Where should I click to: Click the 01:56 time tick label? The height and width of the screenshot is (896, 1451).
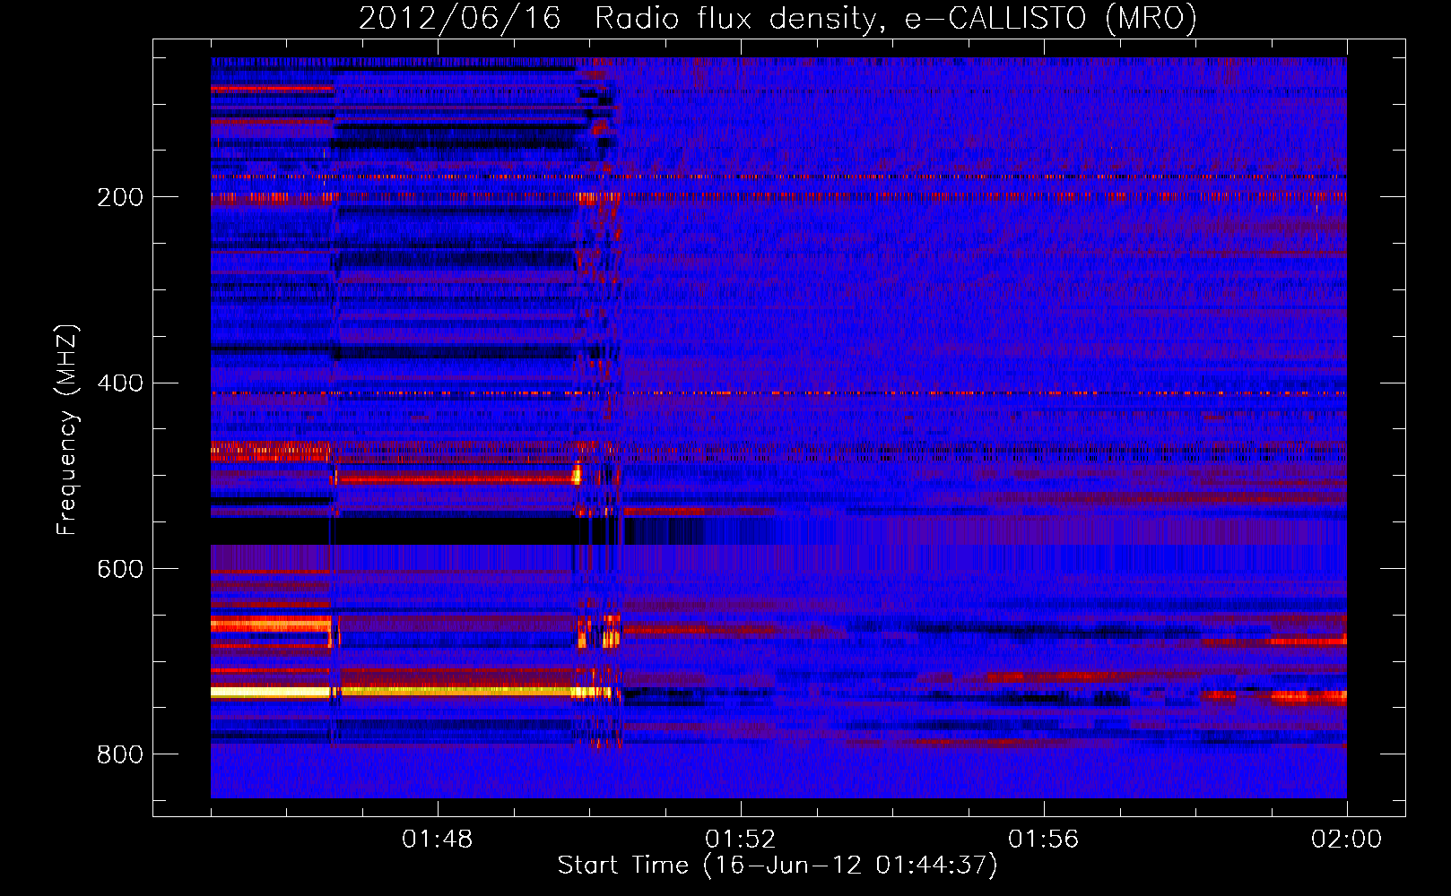1044,840
